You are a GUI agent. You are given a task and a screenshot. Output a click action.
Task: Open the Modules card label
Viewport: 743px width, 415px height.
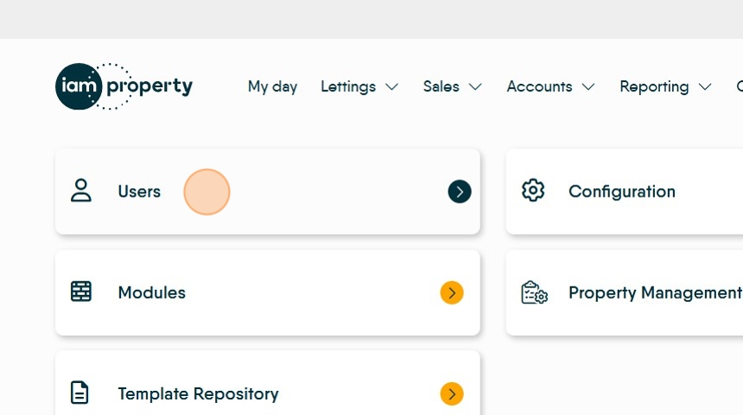tap(152, 292)
